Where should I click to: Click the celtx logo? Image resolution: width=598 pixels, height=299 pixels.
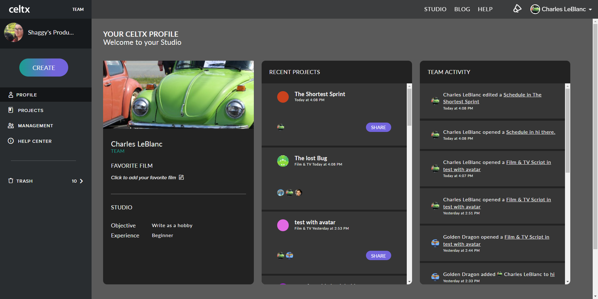point(19,9)
